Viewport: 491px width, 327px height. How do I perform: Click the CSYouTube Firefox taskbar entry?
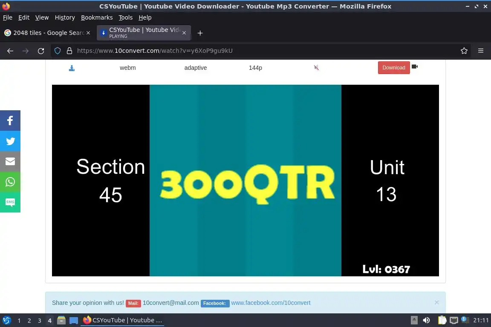(122, 320)
